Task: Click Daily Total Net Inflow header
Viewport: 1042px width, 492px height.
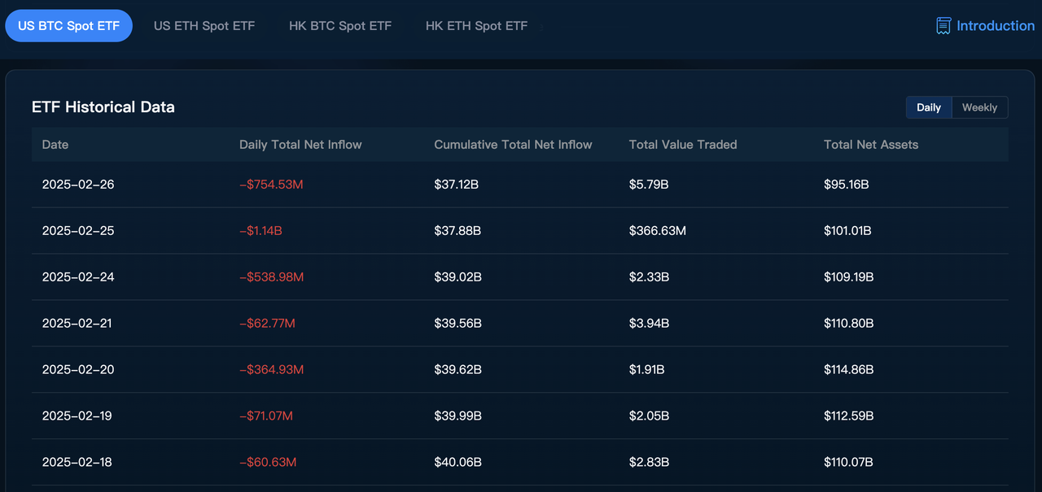Action: [300, 145]
